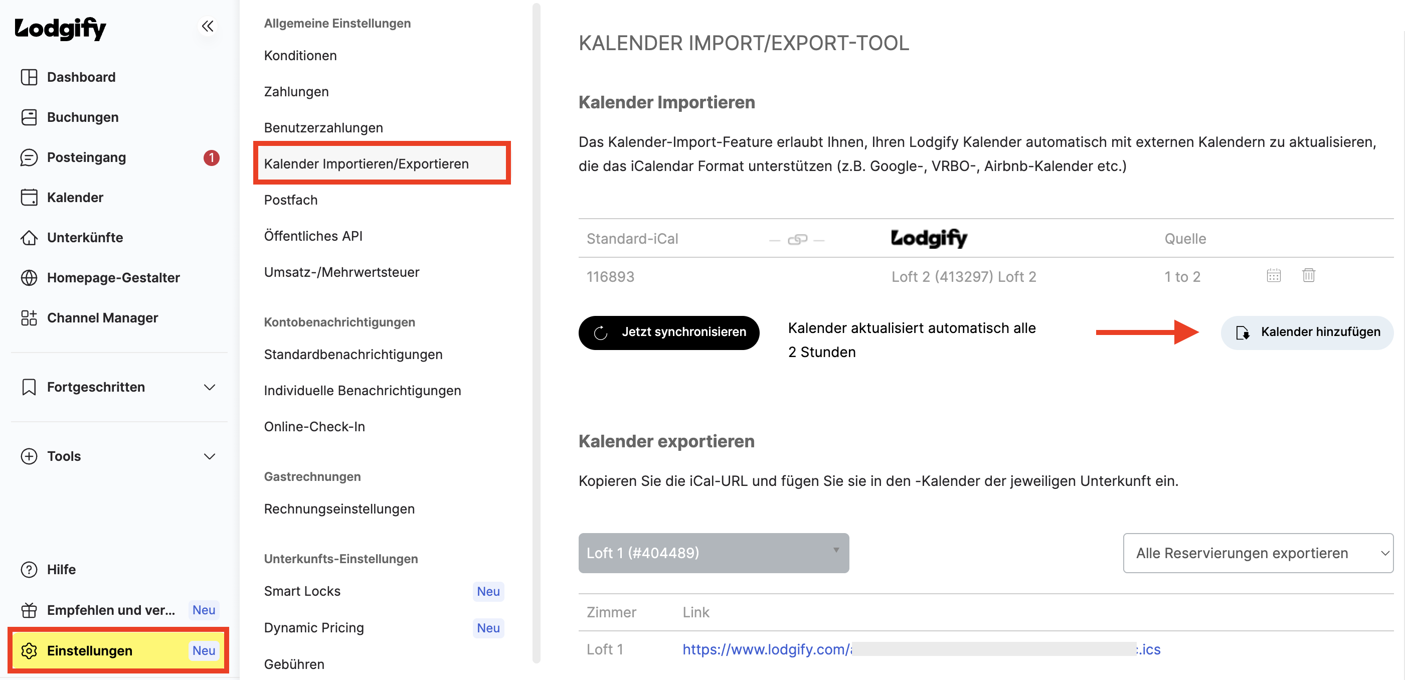Image resolution: width=1405 pixels, height=680 pixels.
Task: Open the Loft 1 lodgify.com iCal link
Action: 921,649
